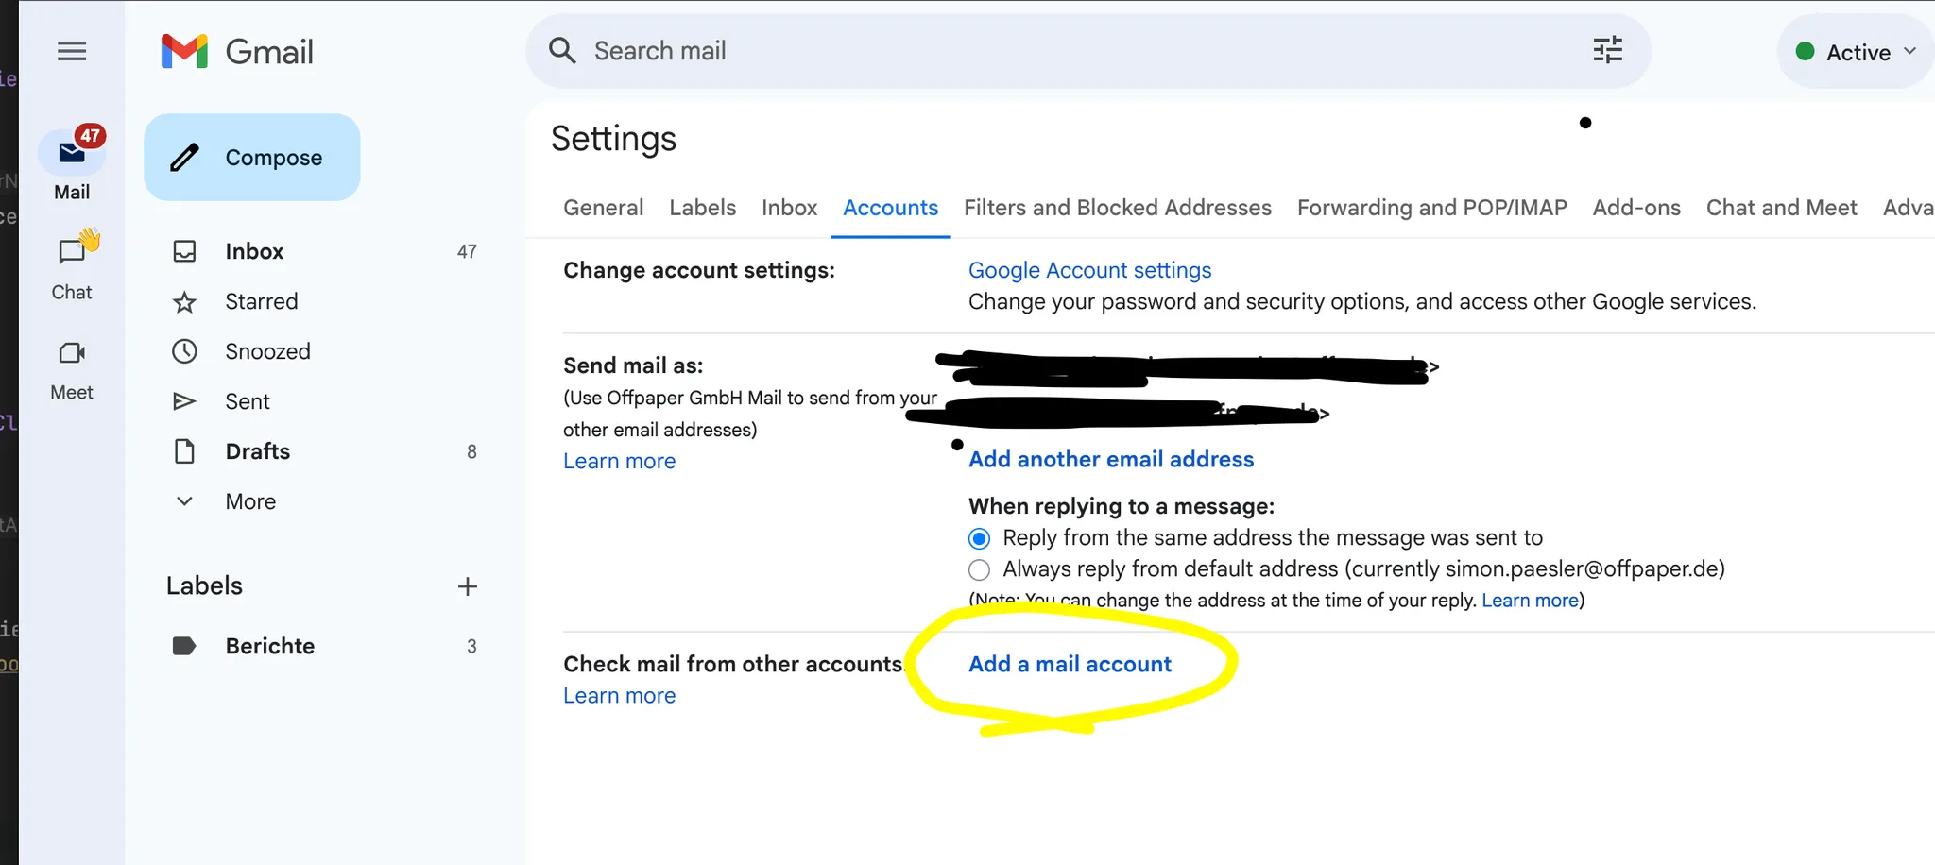
Task: Click into the Search mail field
Action: click(1039, 51)
